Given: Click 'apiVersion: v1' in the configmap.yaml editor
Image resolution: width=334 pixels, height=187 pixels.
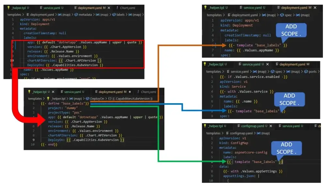Looking at the screenshot, I should coord(233,138).
